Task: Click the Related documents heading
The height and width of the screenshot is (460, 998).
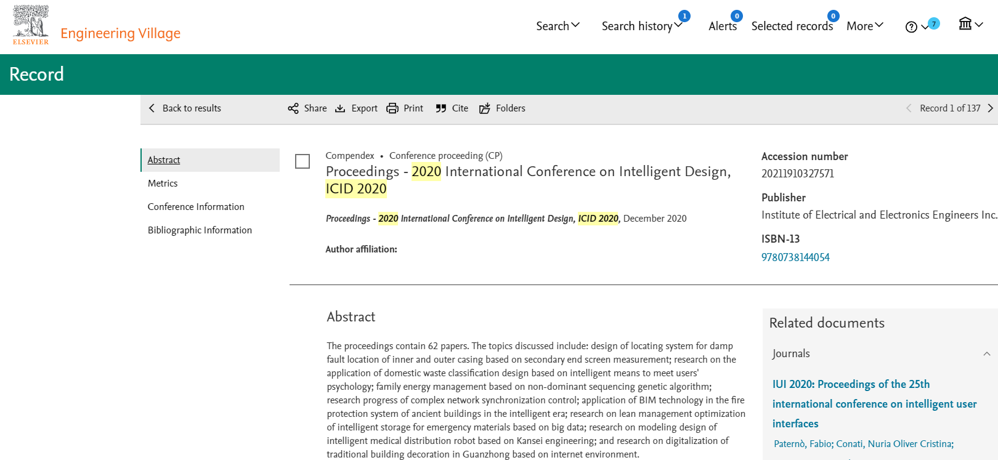Action: 827,323
